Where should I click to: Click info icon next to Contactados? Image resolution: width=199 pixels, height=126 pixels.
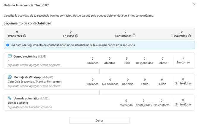coord(134,36)
